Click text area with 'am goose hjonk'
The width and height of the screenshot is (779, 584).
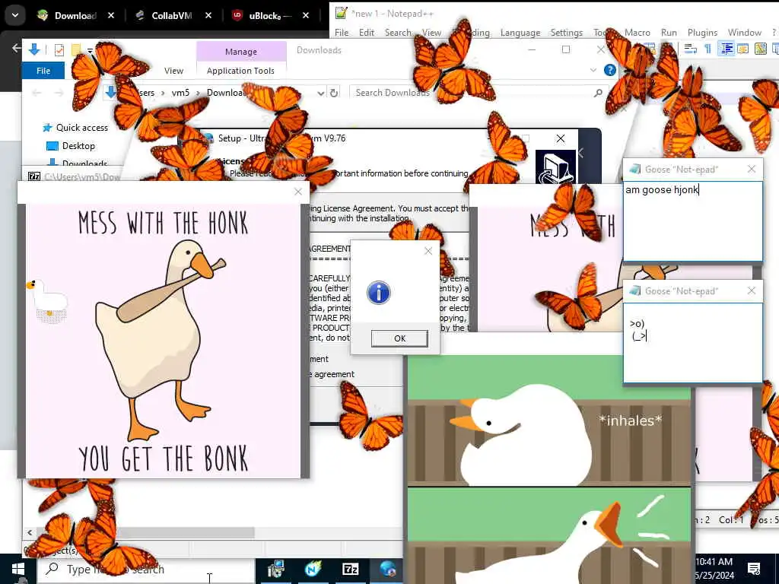(x=693, y=221)
